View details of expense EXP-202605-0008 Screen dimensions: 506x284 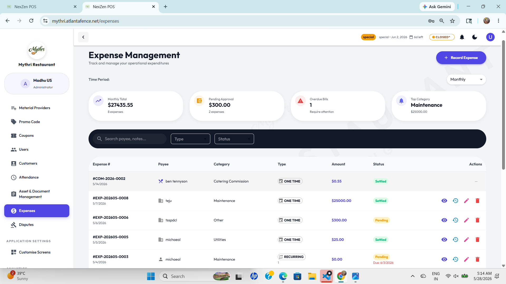444,201
